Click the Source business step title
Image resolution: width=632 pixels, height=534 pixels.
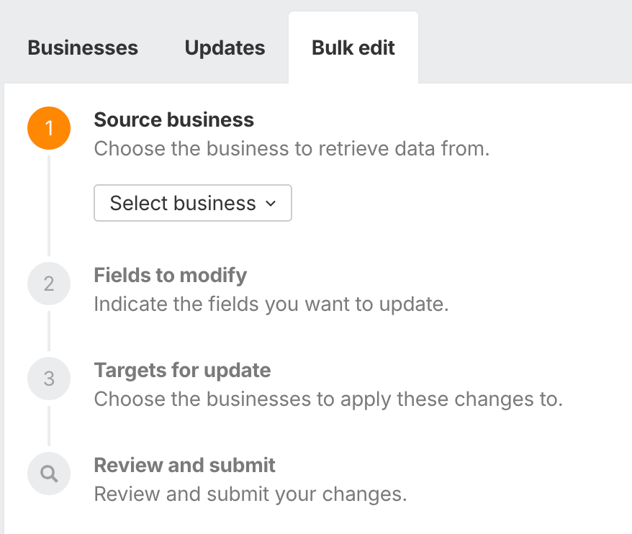(174, 119)
